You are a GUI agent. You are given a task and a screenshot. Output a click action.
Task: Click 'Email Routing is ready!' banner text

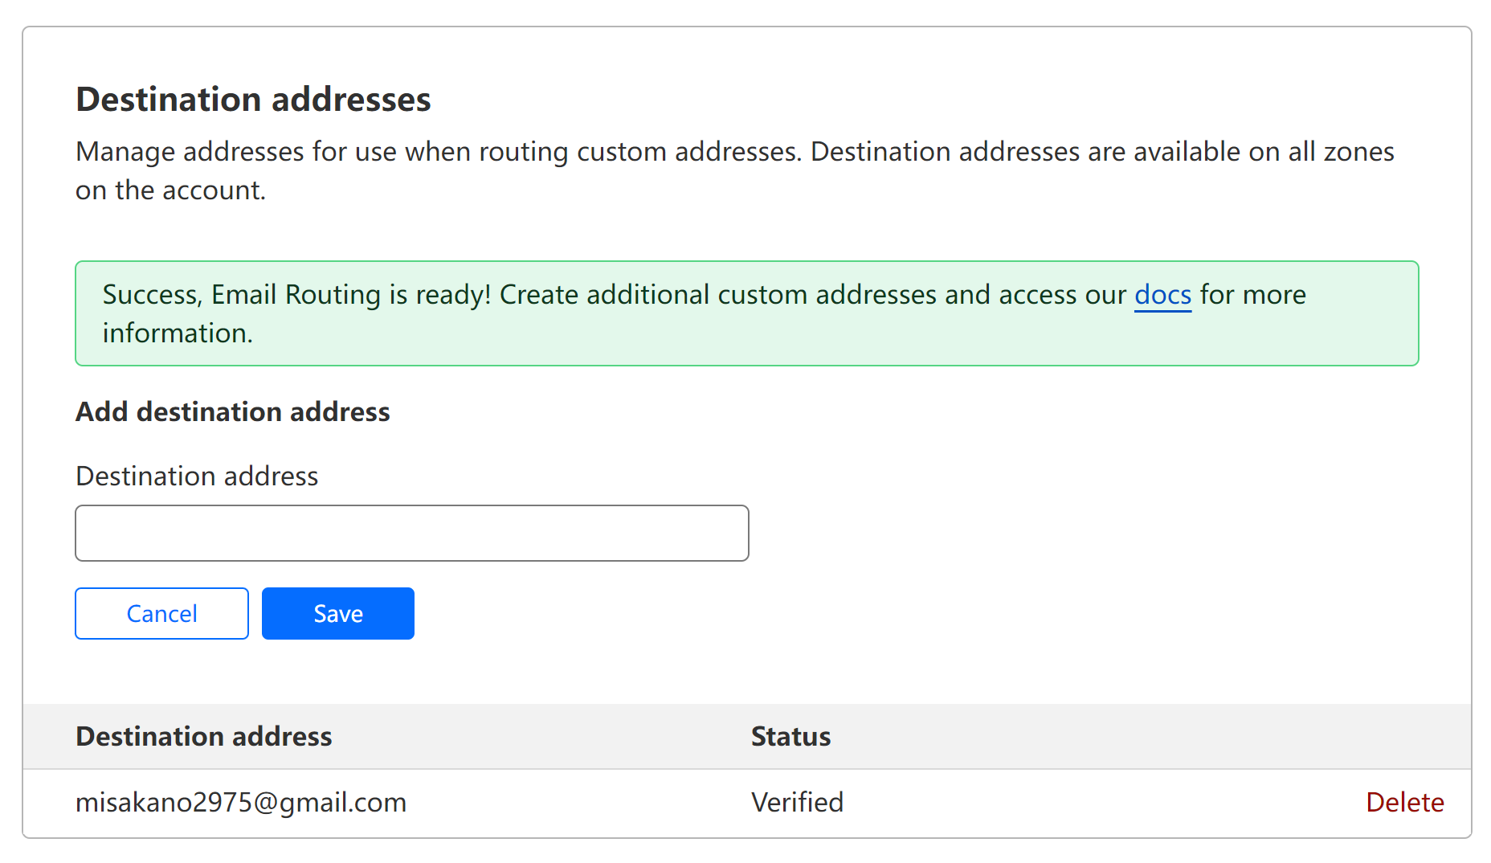click(x=351, y=295)
